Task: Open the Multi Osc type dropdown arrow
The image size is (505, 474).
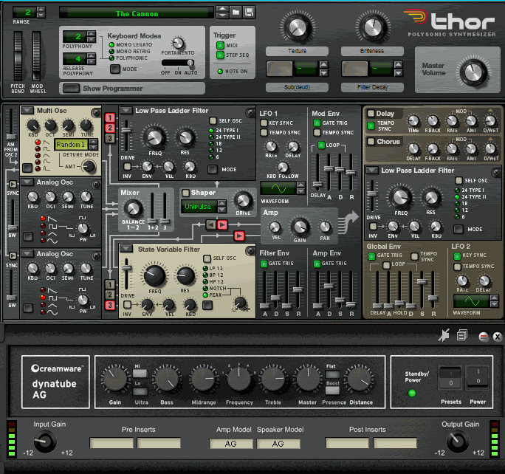Action: point(27,111)
